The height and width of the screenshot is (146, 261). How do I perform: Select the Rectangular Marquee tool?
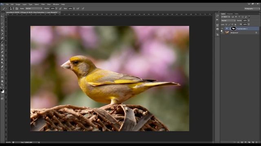(2, 20)
